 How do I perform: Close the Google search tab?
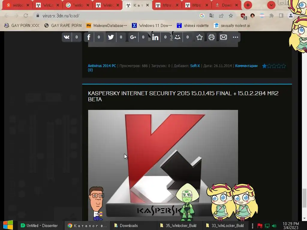click(88, 5)
